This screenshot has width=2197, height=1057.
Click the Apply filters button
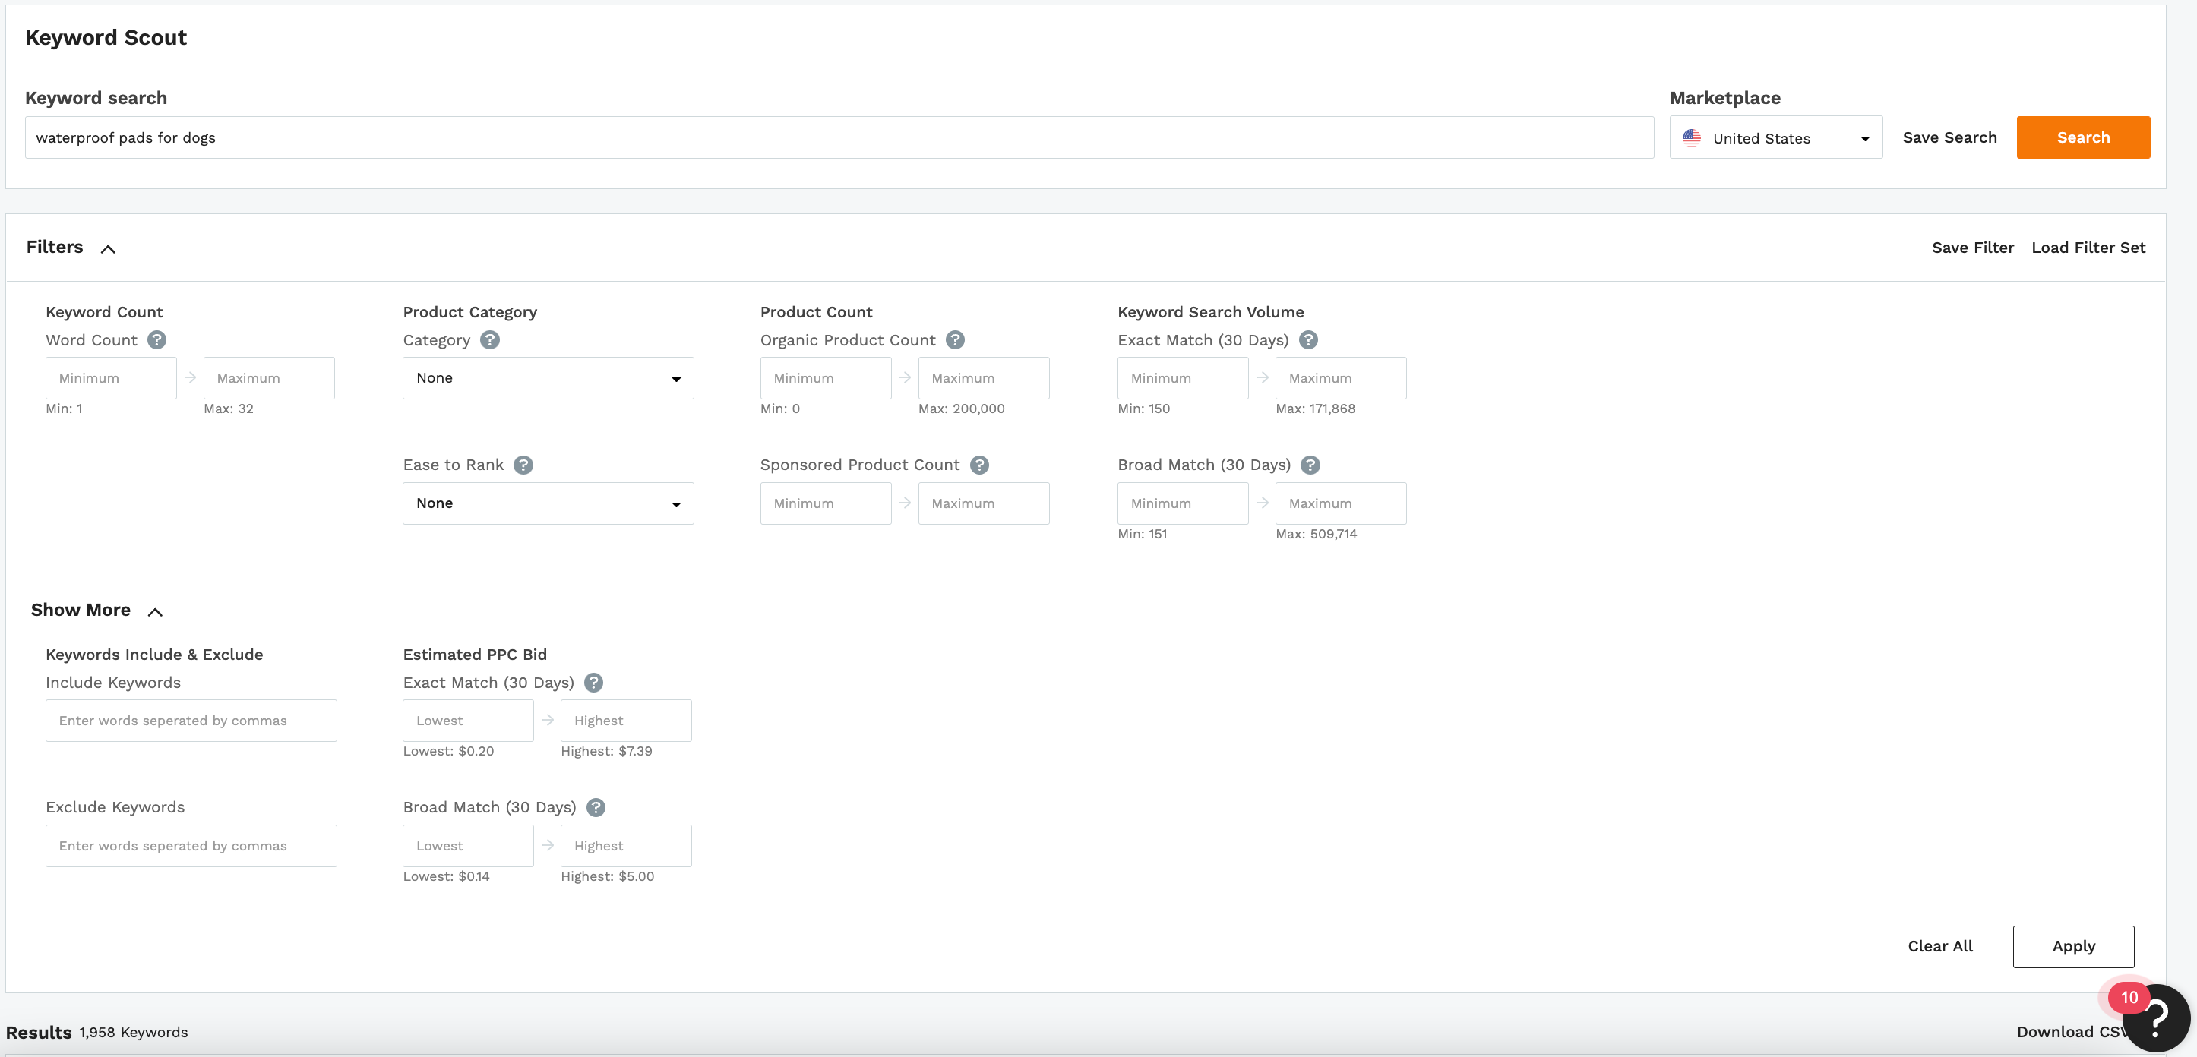tap(2073, 946)
